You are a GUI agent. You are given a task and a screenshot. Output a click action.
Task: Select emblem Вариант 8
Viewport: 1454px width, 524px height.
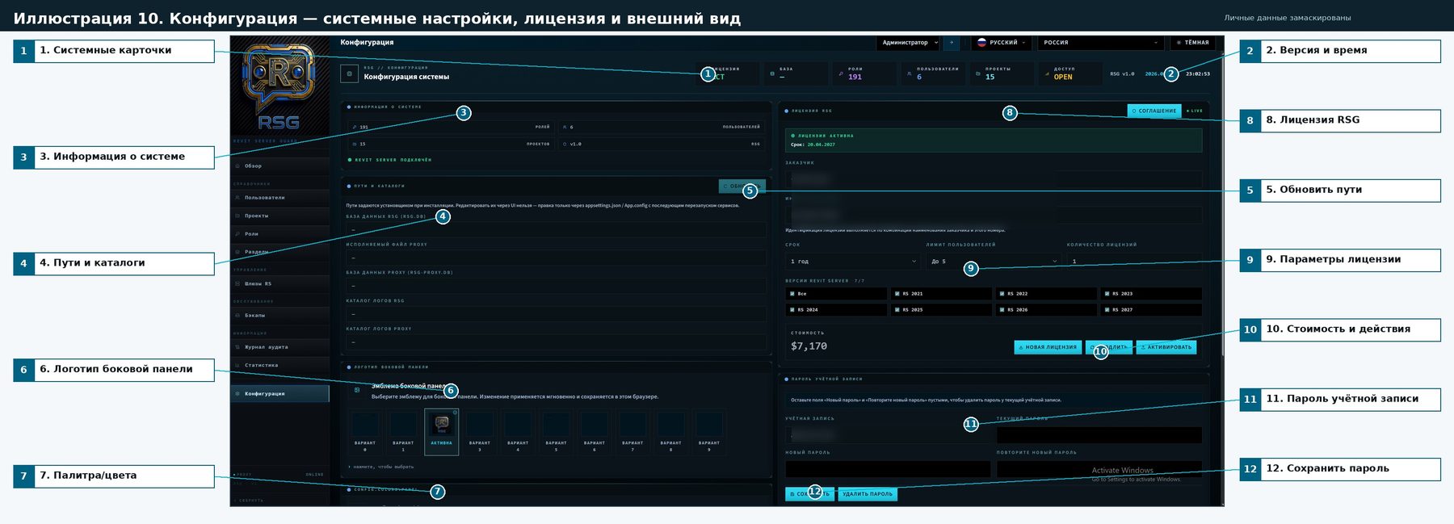[x=670, y=432]
